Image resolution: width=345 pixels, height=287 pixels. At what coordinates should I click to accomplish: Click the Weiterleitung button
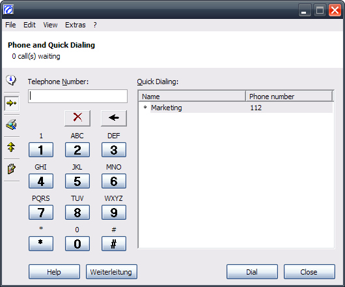point(111,272)
